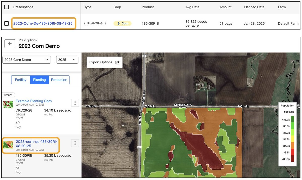
Task: Open the Example Planting Corn link
Action: click(x=34, y=101)
